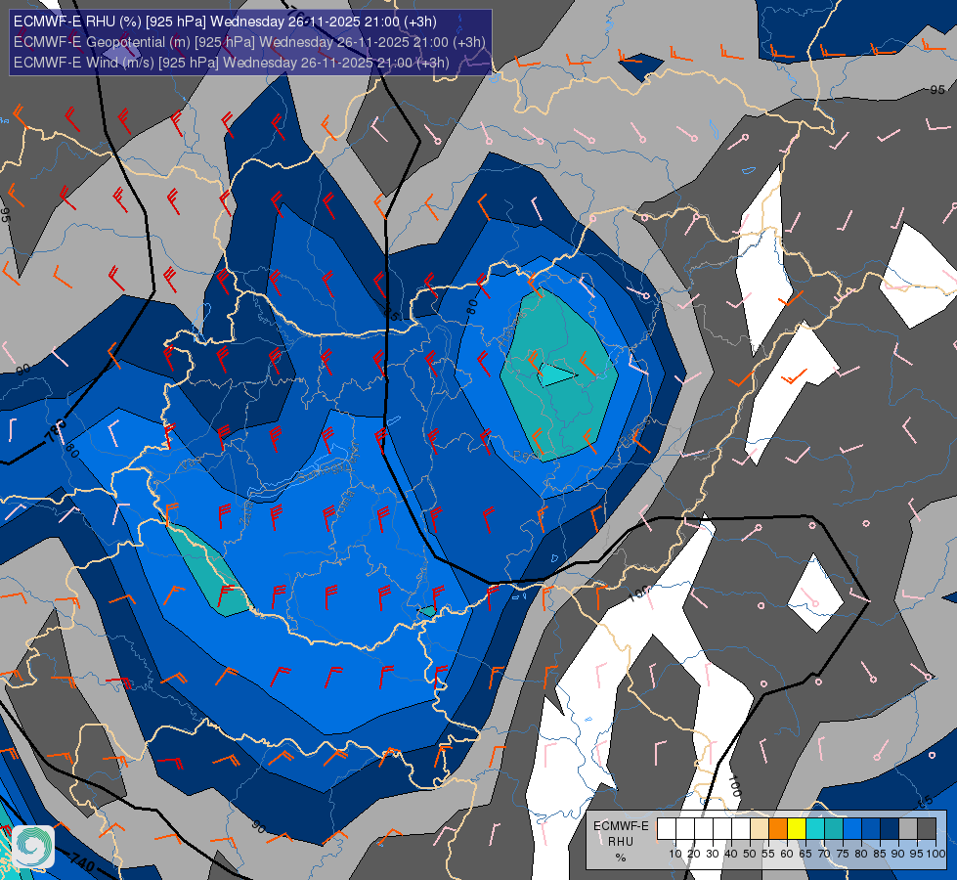
Task: Click the bold 740 geopotential contour label
Action: [82, 861]
